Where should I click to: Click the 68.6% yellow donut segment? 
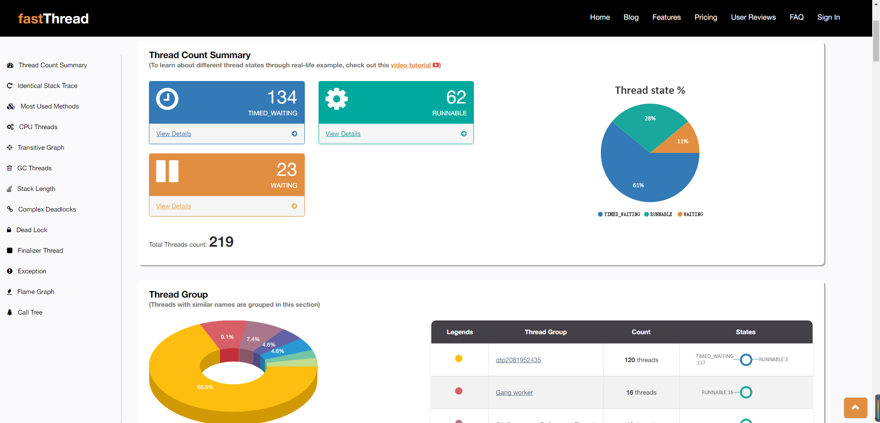[205, 387]
